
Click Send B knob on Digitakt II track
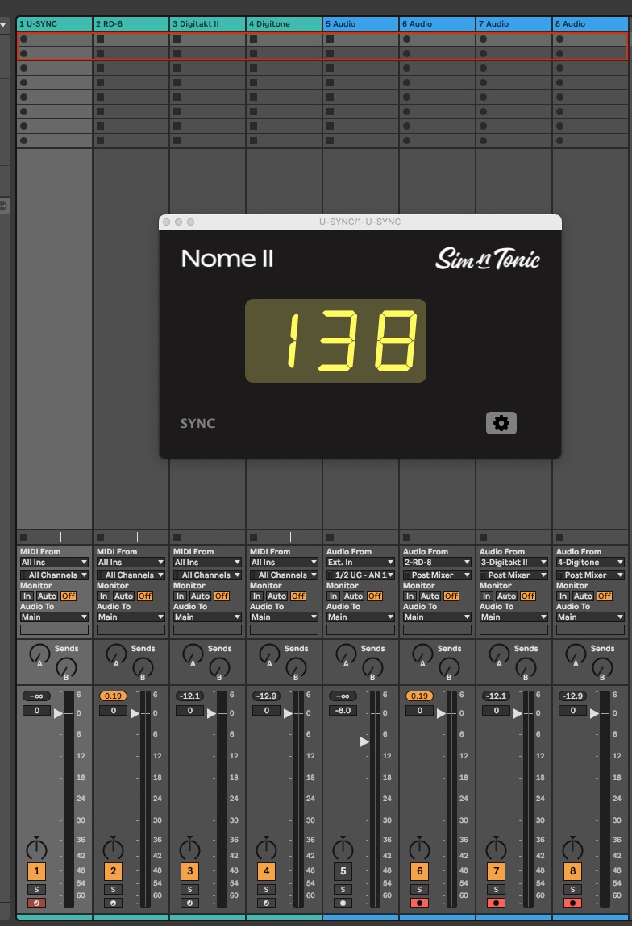(x=219, y=666)
